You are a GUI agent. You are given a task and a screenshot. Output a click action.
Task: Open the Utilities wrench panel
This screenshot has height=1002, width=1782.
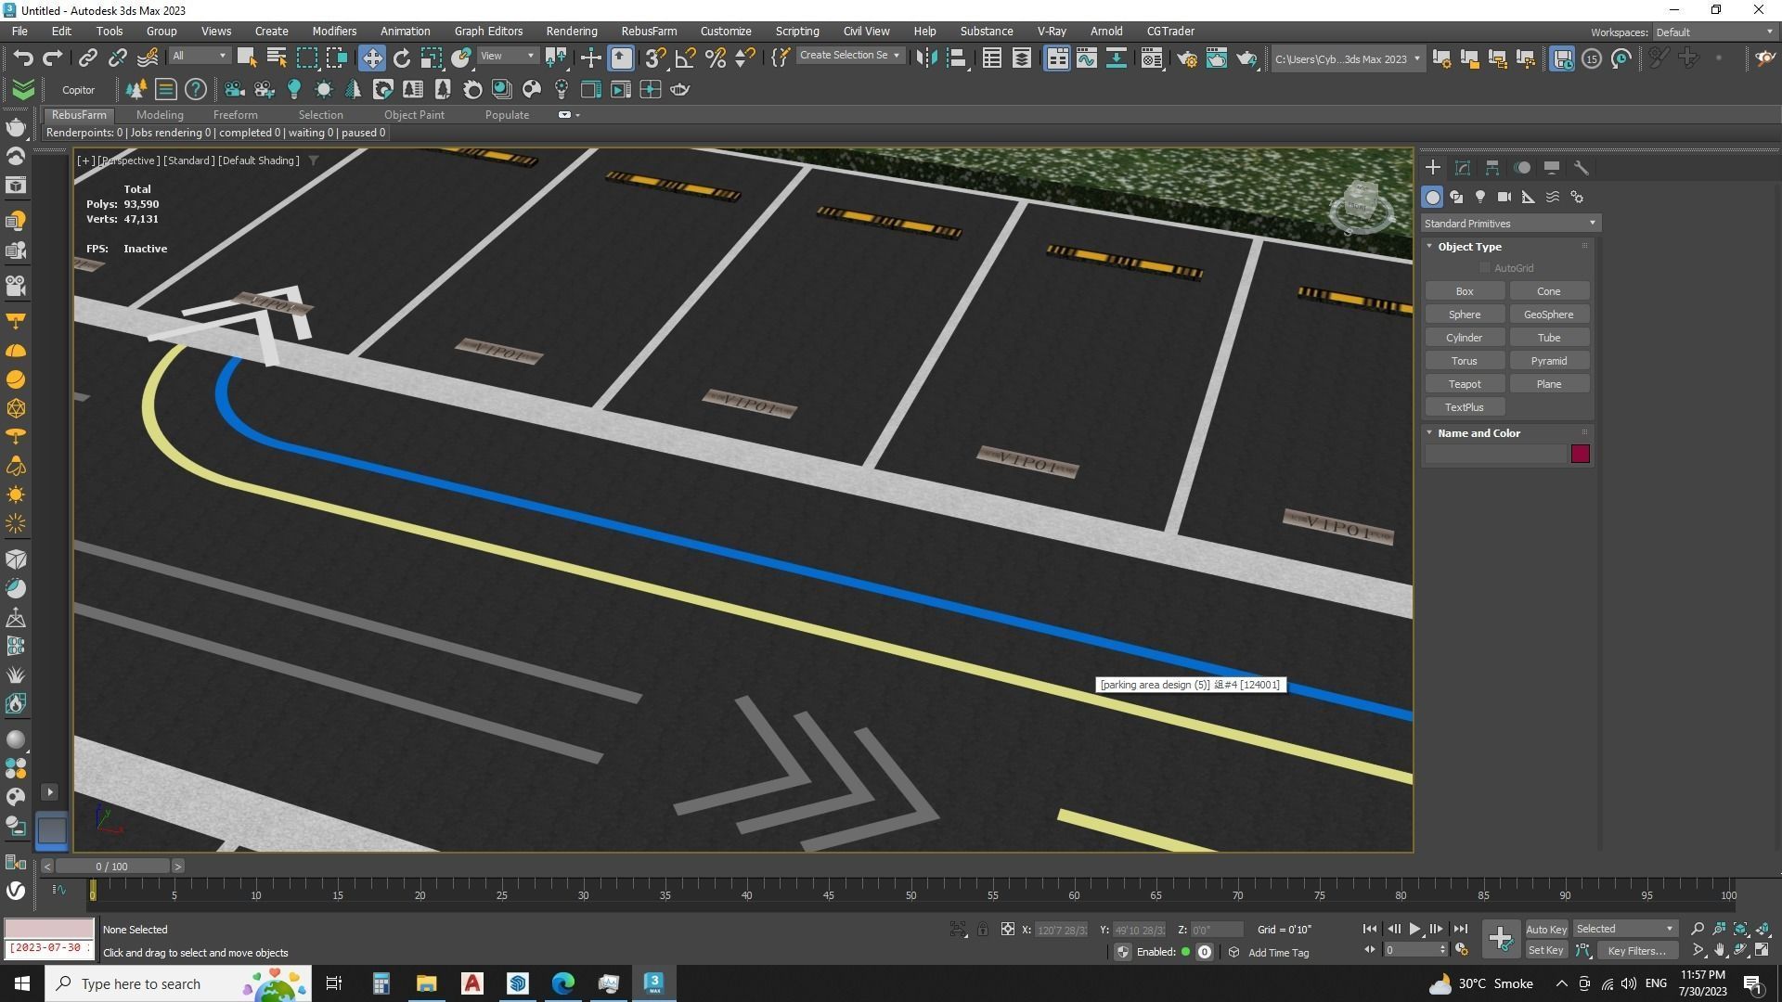(x=1582, y=168)
